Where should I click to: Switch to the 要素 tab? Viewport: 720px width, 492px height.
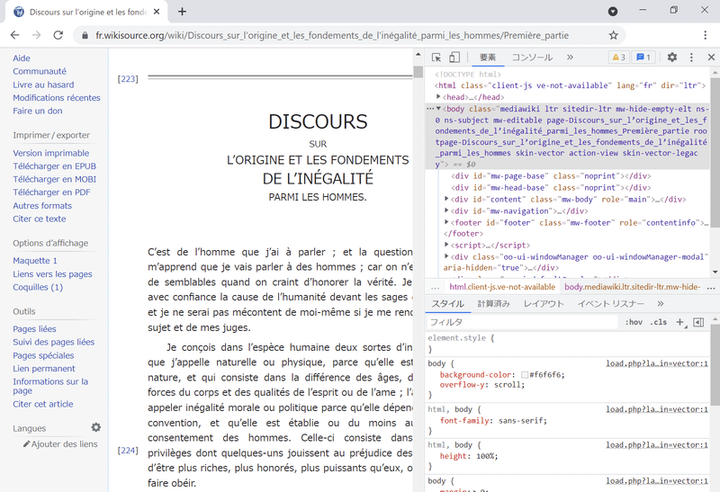coord(488,58)
